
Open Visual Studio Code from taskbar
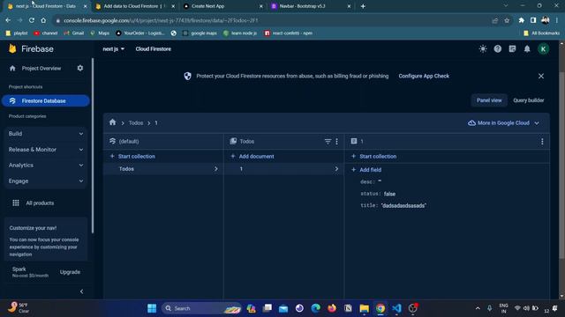pyautogui.click(x=396, y=308)
